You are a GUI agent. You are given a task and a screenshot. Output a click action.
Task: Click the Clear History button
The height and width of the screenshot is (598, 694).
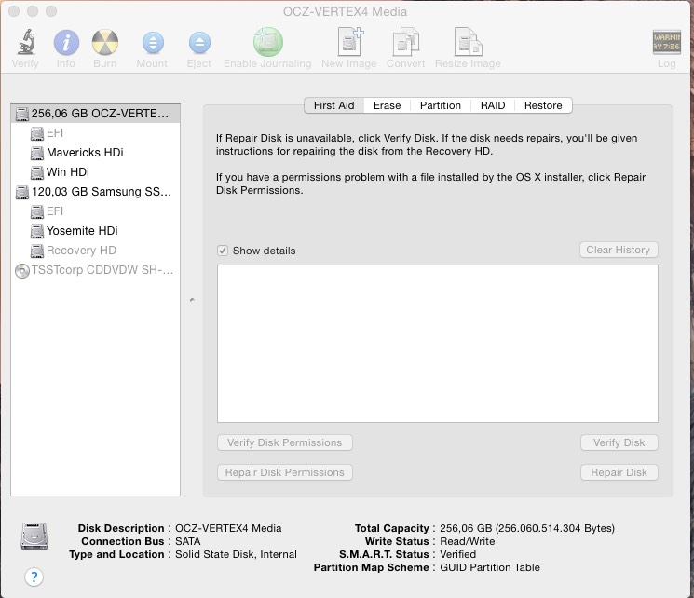(x=619, y=250)
